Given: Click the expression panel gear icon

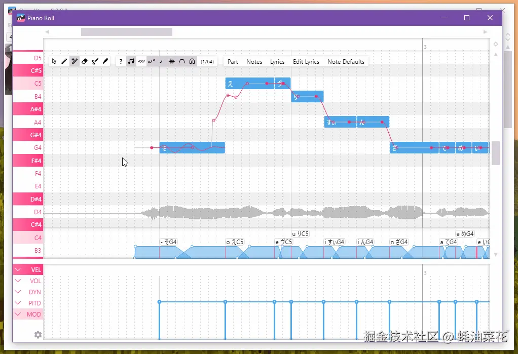Looking at the screenshot, I should [37, 335].
